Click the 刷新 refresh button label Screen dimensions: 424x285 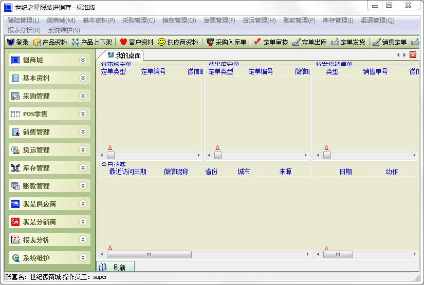[120, 268]
